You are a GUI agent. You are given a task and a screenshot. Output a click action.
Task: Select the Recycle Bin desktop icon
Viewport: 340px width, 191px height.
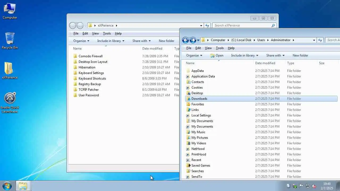click(x=10, y=41)
